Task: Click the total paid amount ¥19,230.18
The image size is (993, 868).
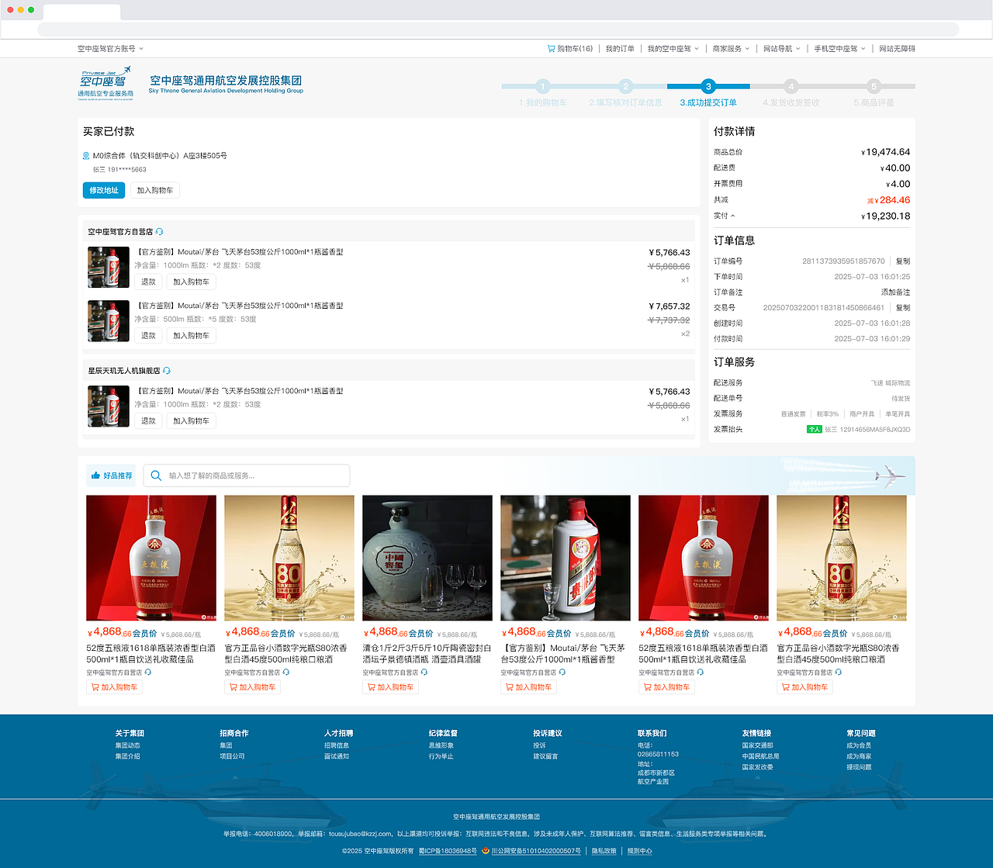Action: tap(885, 216)
